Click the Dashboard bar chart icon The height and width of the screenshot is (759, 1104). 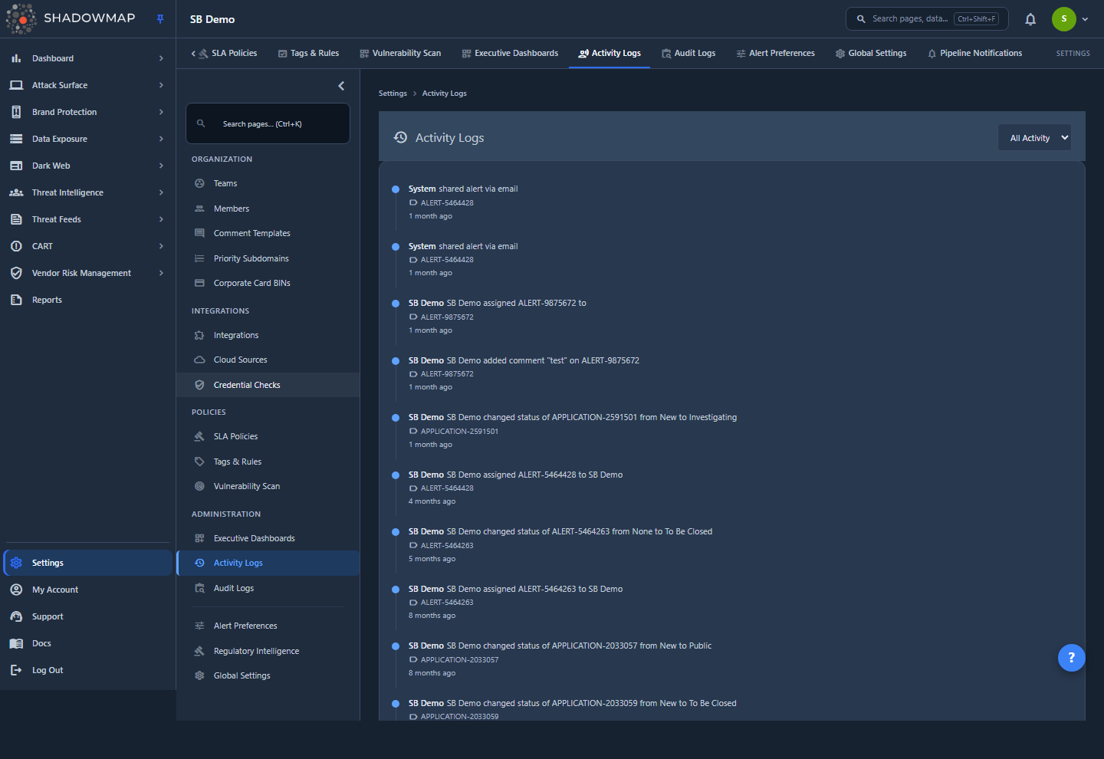[x=16, y=58]
